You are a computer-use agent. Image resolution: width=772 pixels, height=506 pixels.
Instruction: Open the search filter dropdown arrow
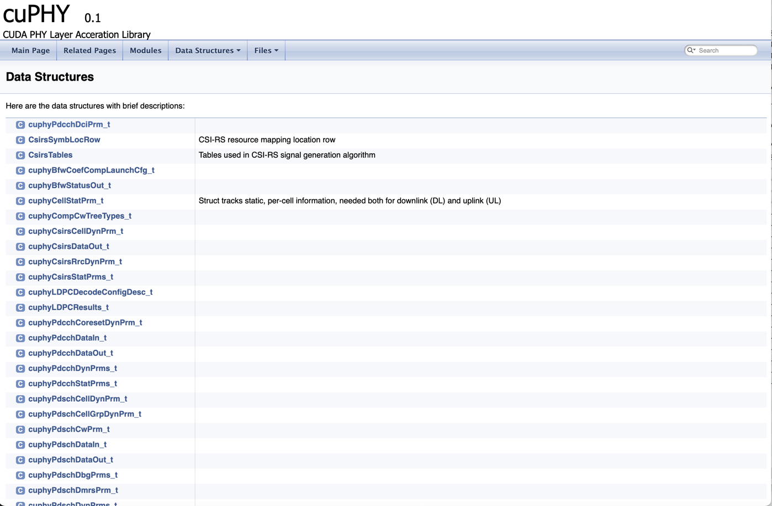pyautogui.click(x=695, y=50)
